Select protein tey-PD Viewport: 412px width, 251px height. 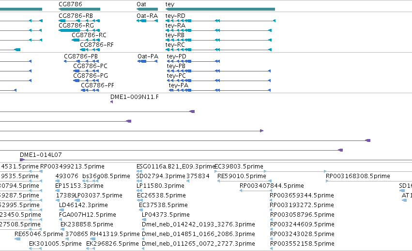click(x=193, y=61)
